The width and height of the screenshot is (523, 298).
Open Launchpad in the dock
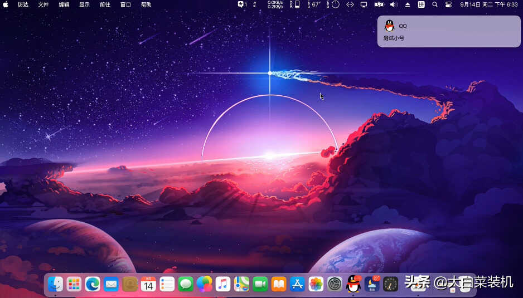click(74, 284)
